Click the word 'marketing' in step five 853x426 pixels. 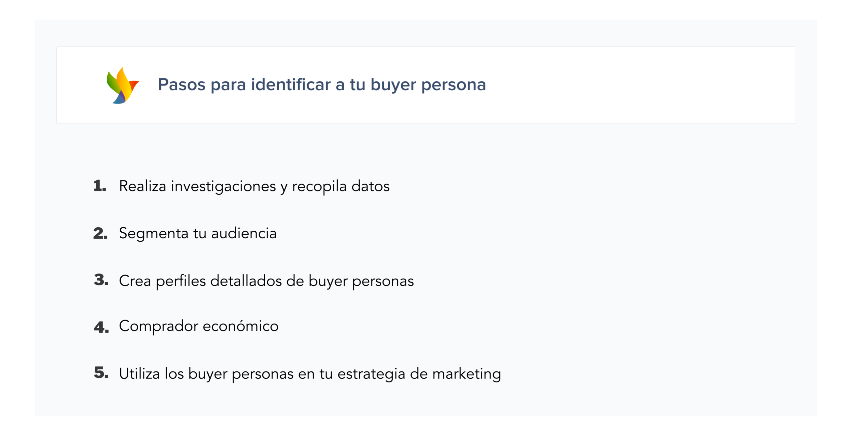(x=466, y=374)
